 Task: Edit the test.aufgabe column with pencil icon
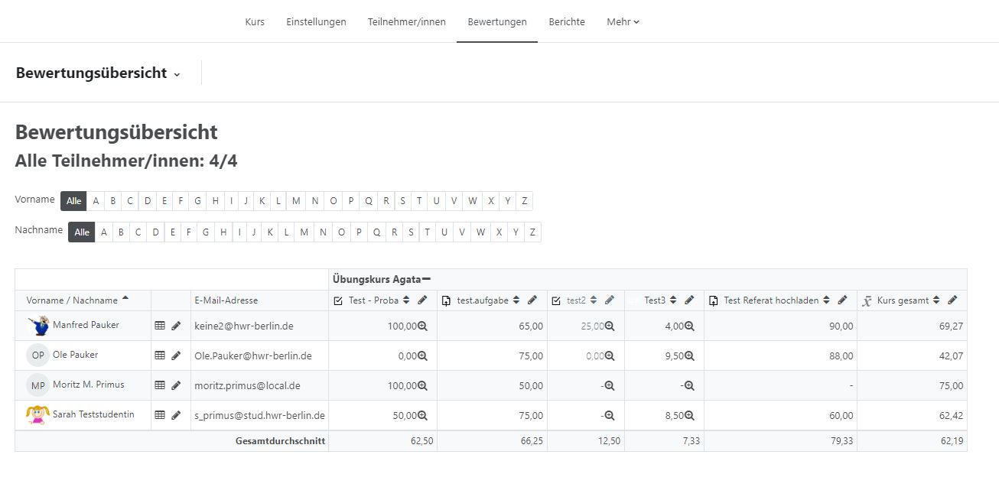532,300
